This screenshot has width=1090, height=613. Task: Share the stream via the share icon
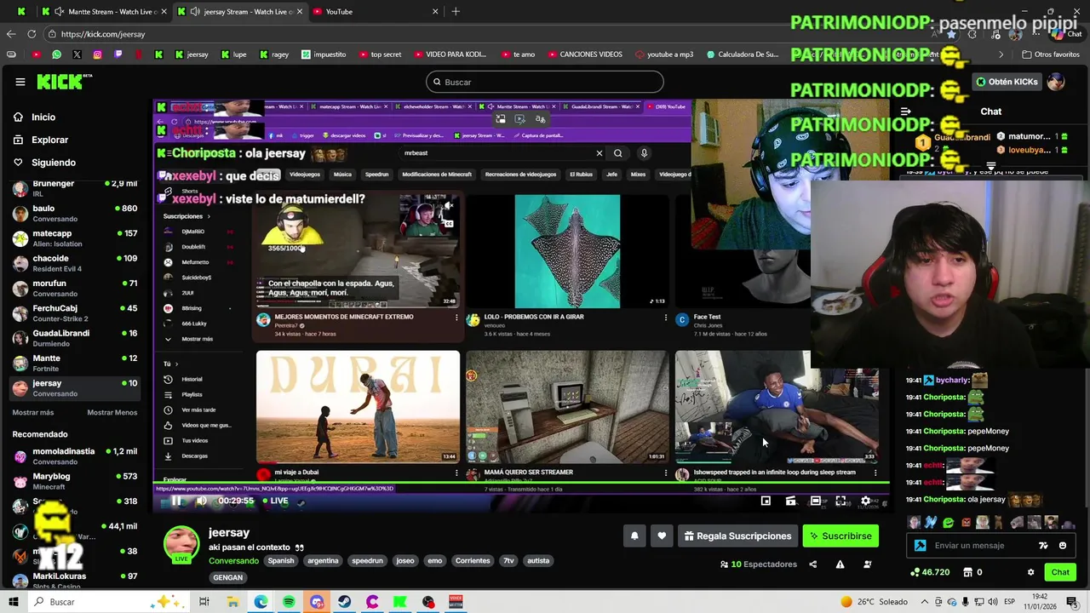[x=812, y=564]
